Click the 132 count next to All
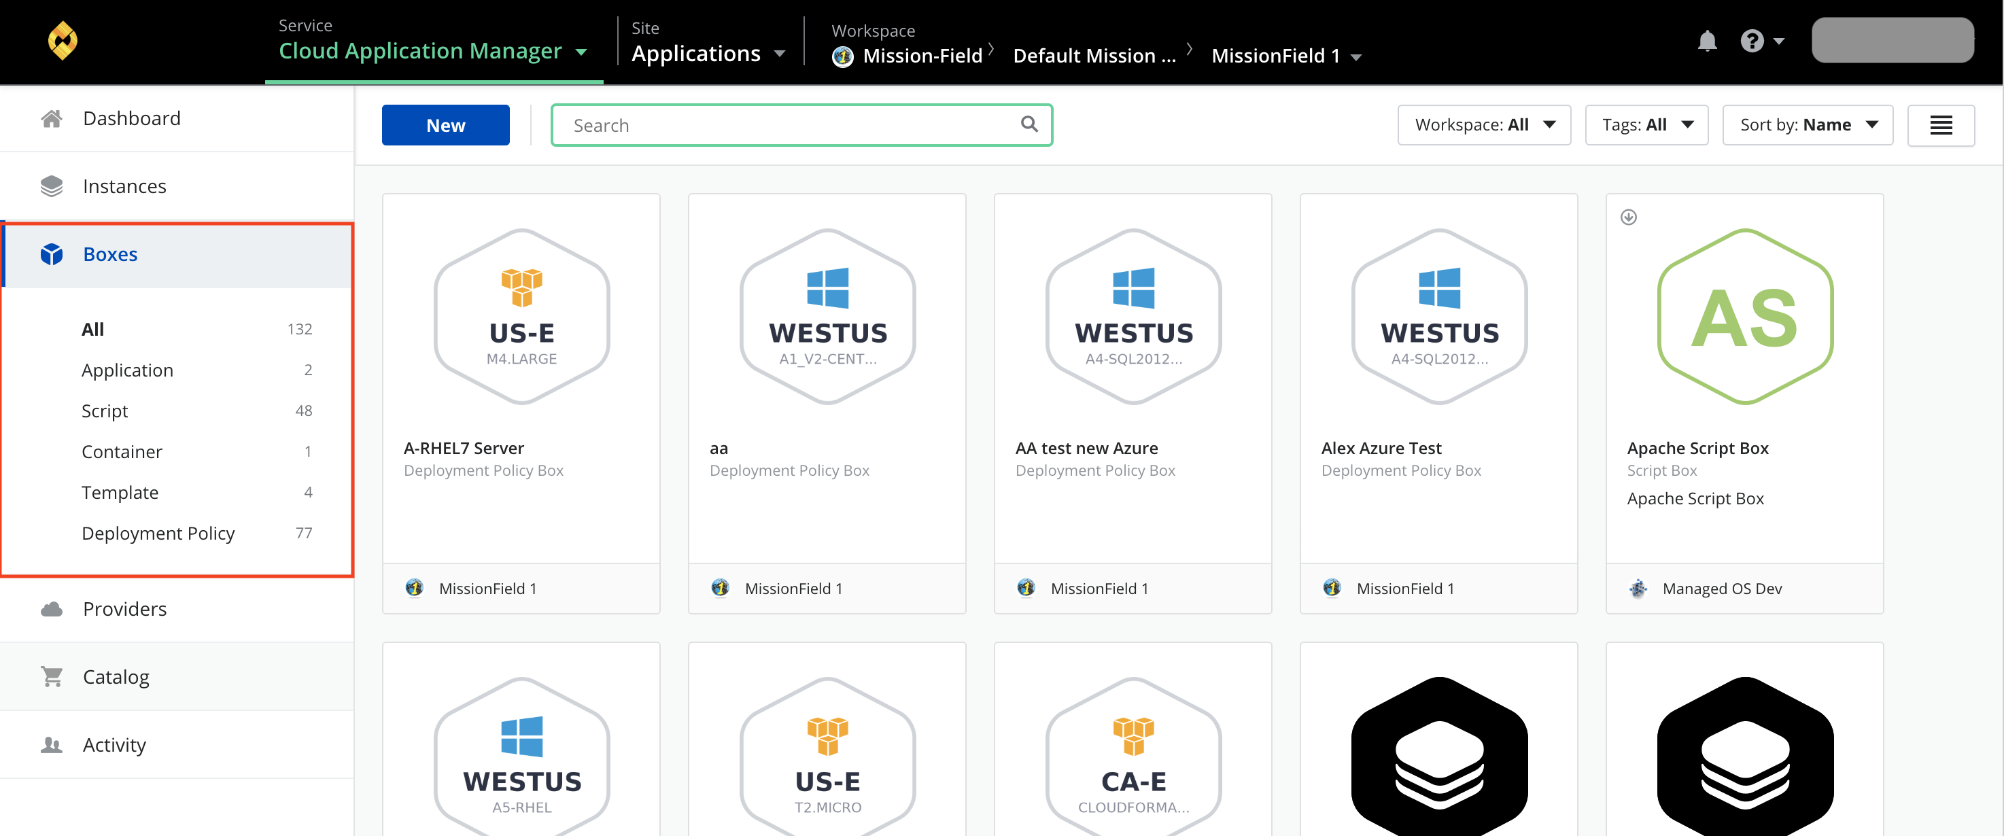The width and height of the screenshot is (2004, 836). pos(300,329)
